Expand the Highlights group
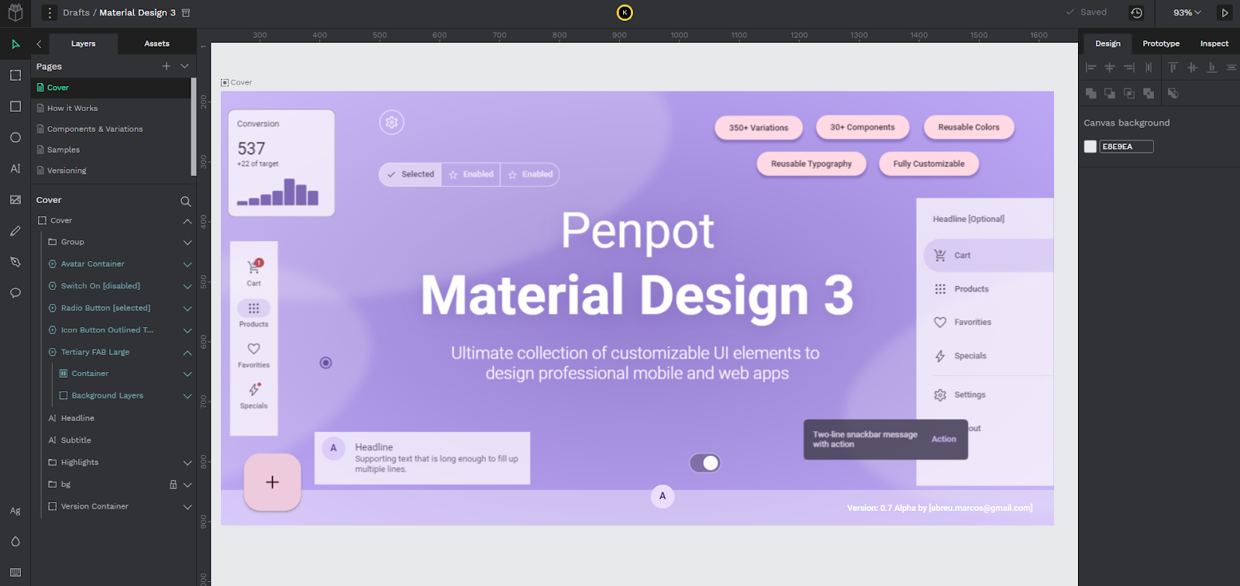The image size is (1240, 586). [x=187, y=463]
